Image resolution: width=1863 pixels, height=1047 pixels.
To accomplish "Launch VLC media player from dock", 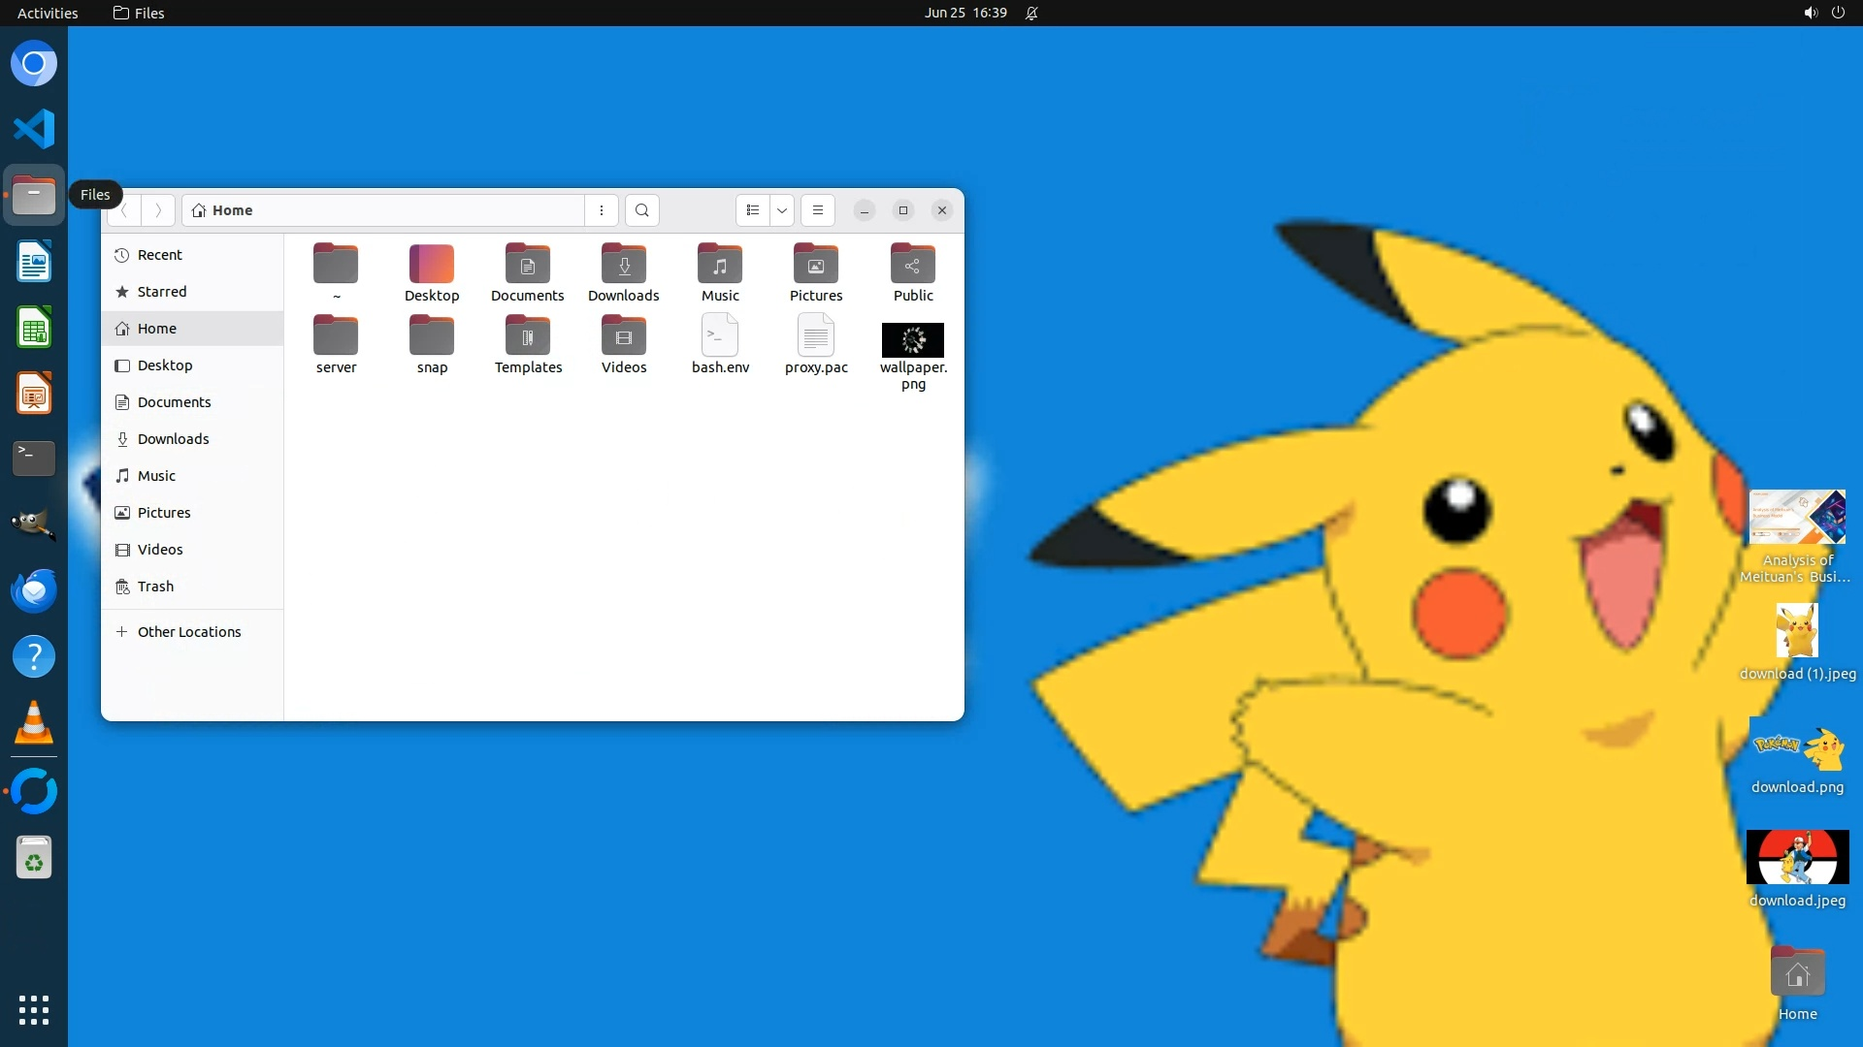I will point(34,723).
